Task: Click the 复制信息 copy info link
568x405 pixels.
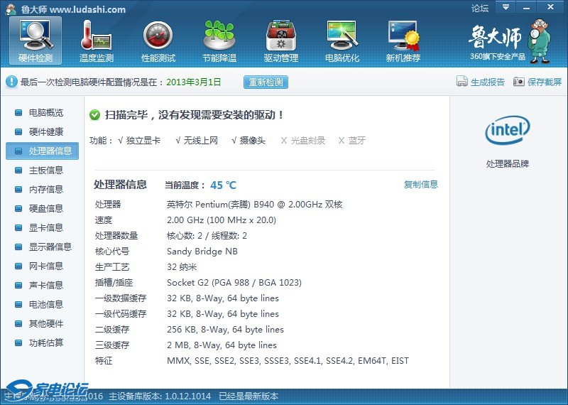Action: (x=421, y=185)
